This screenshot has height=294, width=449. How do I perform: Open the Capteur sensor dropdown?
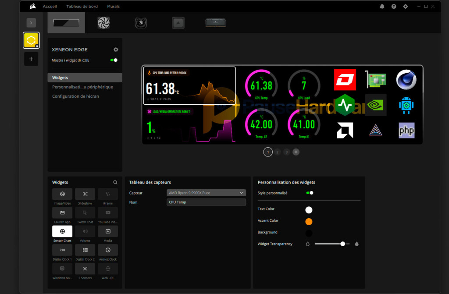206,193
